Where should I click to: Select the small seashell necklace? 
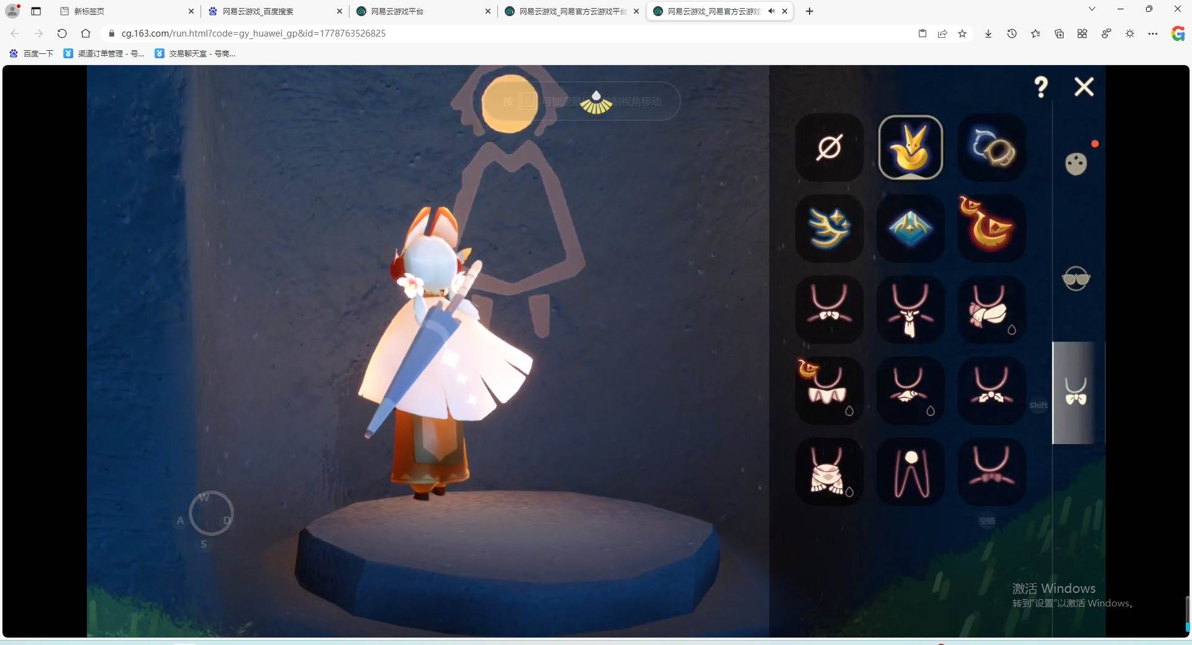point(911,391)
